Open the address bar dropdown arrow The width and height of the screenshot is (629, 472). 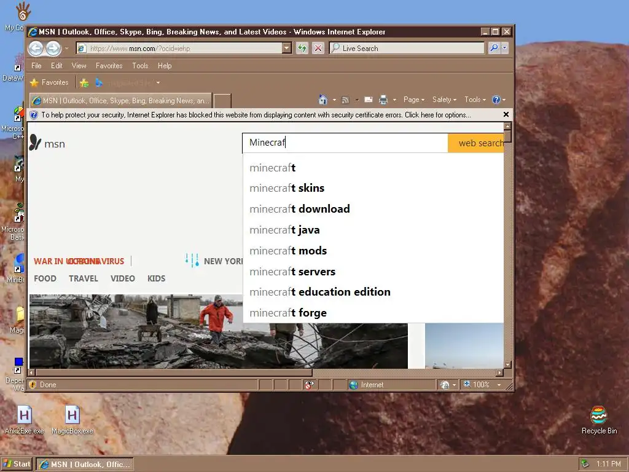(286, 48)
